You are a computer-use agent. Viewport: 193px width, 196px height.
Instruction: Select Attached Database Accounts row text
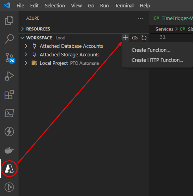[71, 46]
